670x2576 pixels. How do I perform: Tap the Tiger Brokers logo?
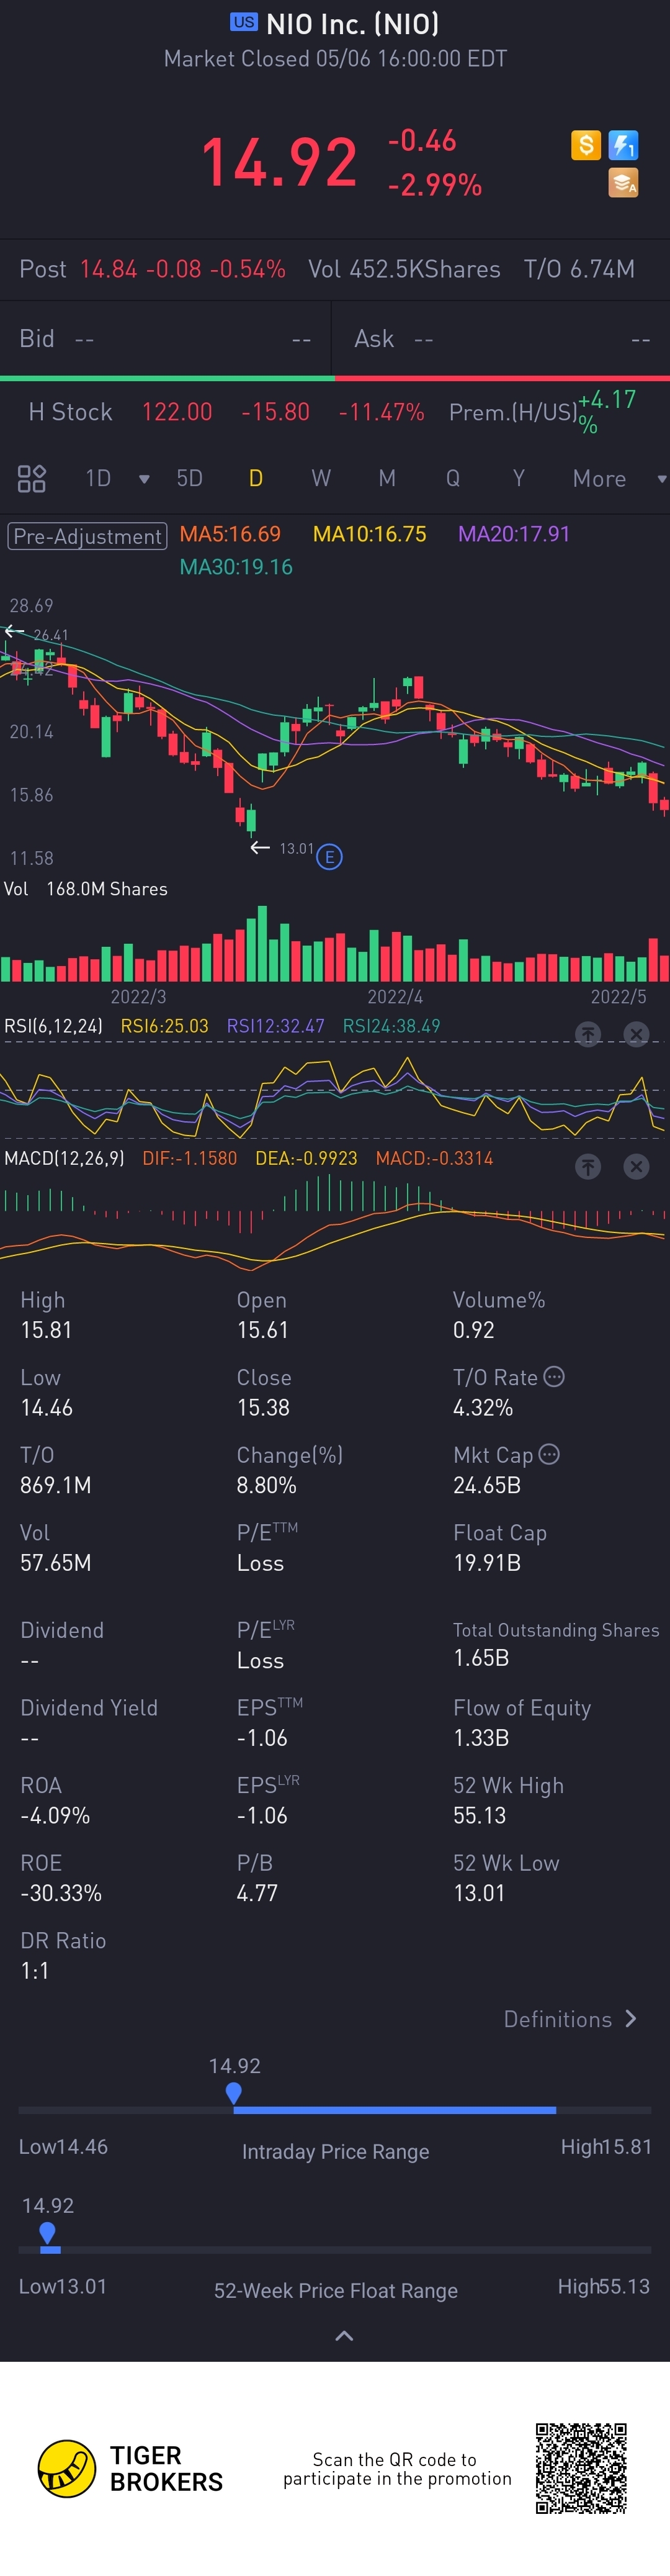coord(130,2468)
